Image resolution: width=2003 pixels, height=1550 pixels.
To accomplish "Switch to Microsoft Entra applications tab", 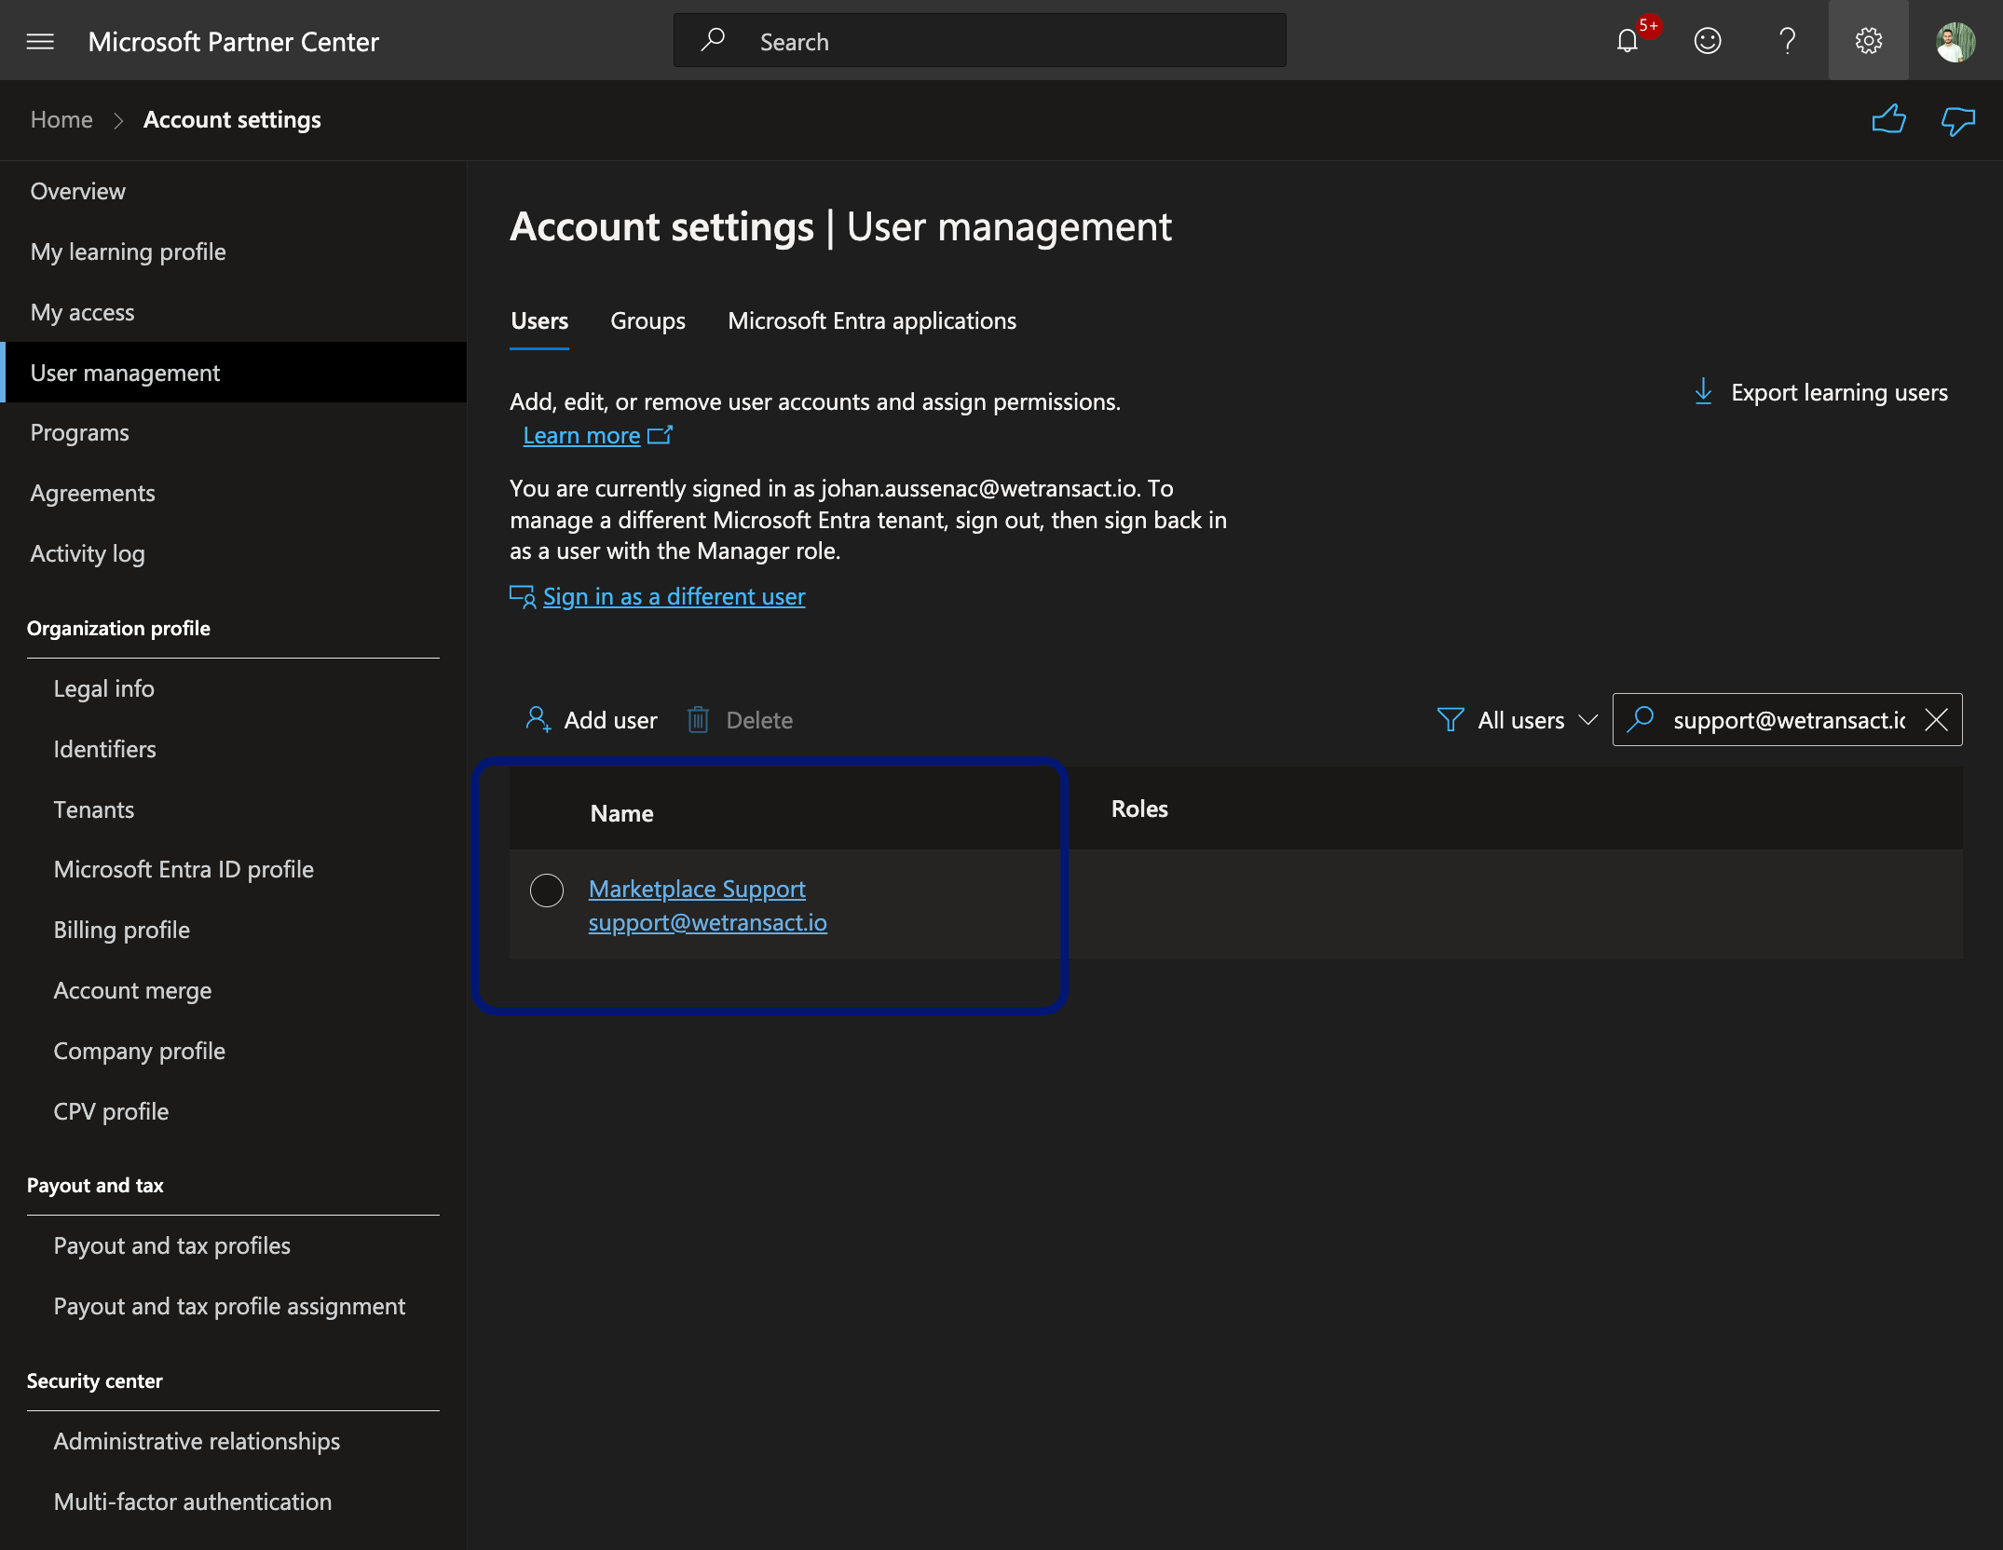I will (x=872, y=321).
